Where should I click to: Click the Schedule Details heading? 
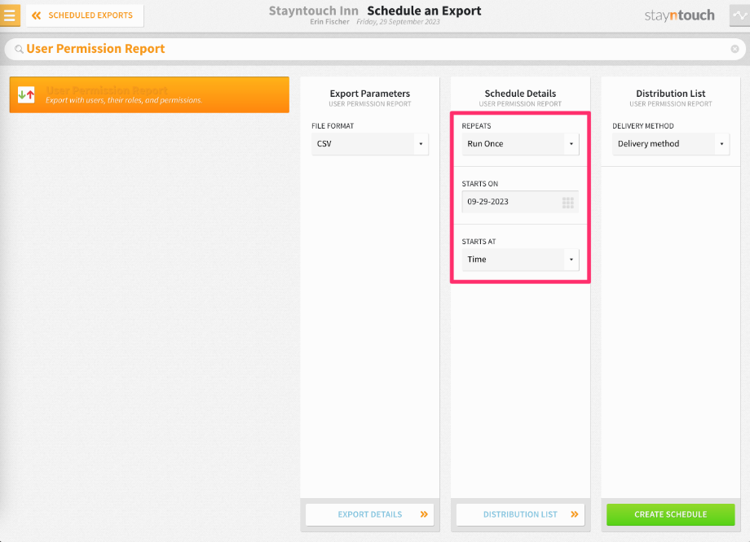point(520,94)
